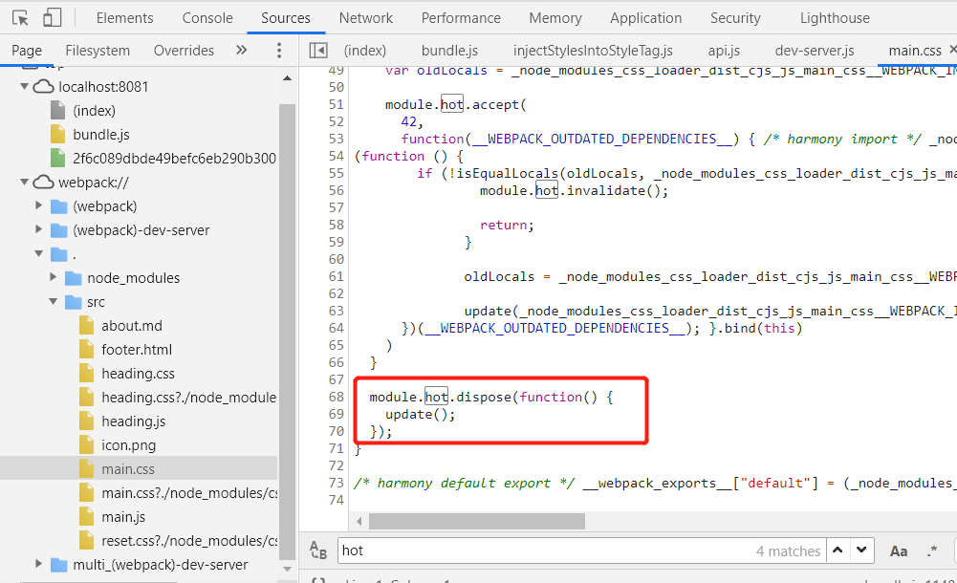Open the main.css?./node_modules/cs file entry
This screenshot has height=583, width=957.
(189, 493)
